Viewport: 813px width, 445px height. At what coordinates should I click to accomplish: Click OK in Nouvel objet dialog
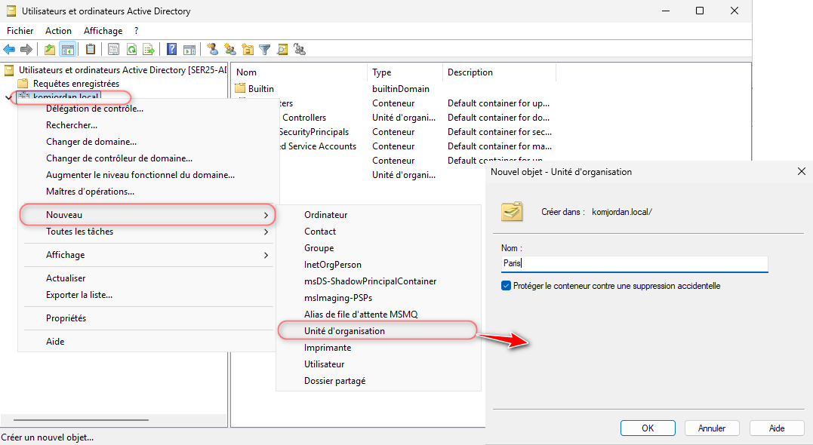click(x=648, y=428)
